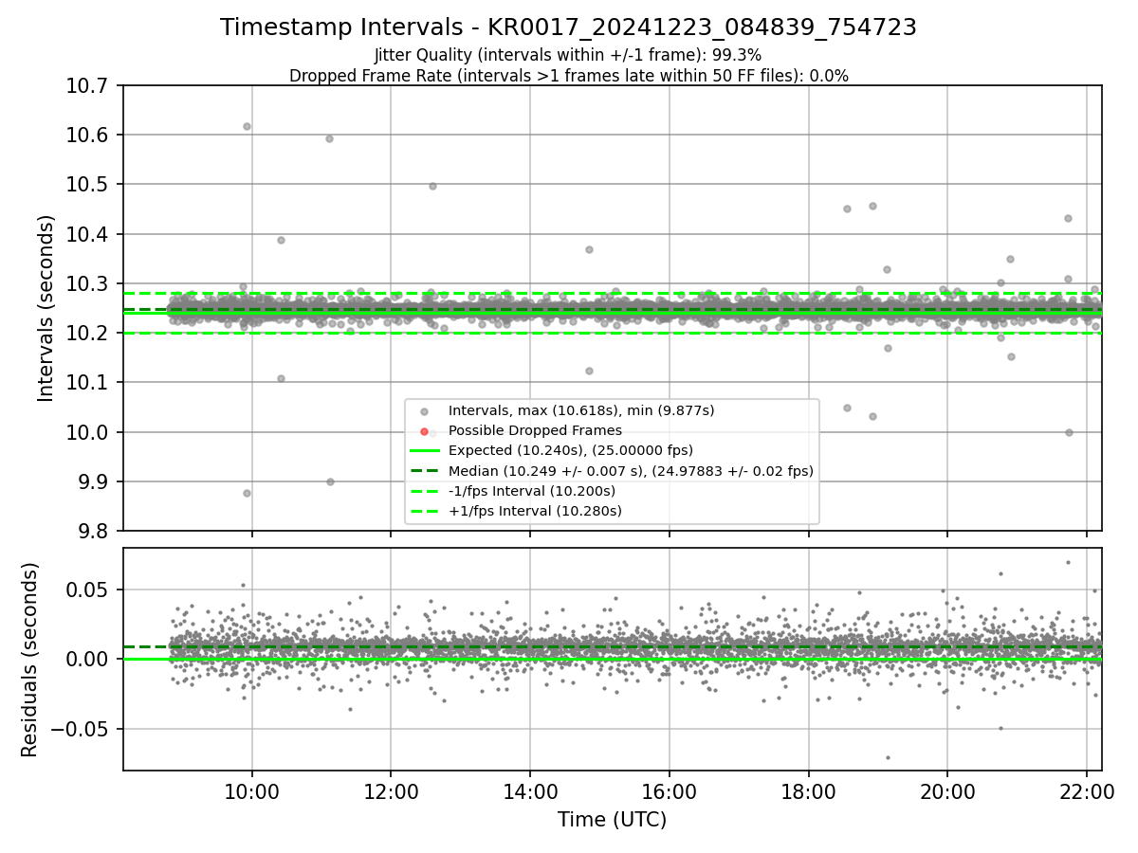
Task: Click the plot title containing KR0017_20241223_084839_754723
Action: [x=568, y=27]
